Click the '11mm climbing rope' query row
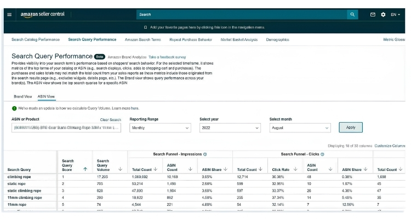Viewport: 411px width, 219px height. (x=204, y=198)
